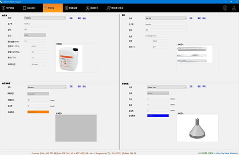239x155 pixels.
Task: Click last link beside SAC305 dropdown
Action: (x=204, y=18)
